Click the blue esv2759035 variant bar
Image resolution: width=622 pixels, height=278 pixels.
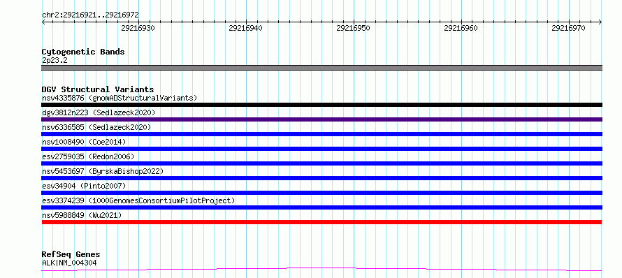321,163
